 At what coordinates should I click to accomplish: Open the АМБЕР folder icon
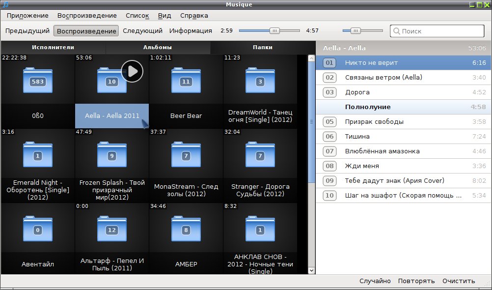coord(186,229)
